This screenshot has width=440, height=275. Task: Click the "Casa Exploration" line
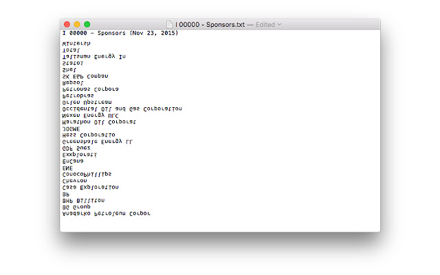click(90, 188)
